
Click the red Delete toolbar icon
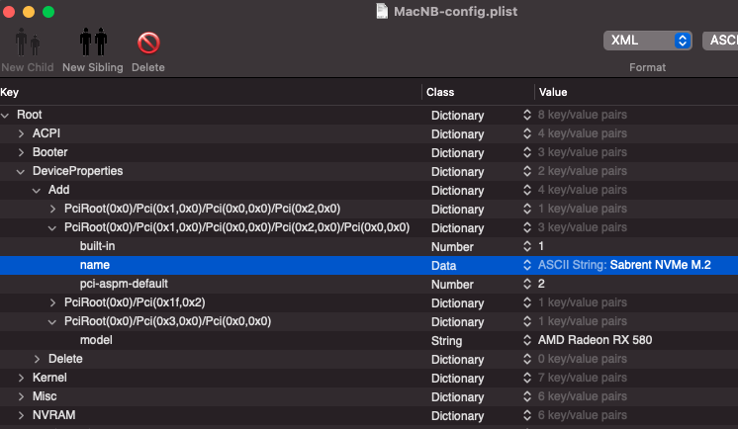point(148,44)
